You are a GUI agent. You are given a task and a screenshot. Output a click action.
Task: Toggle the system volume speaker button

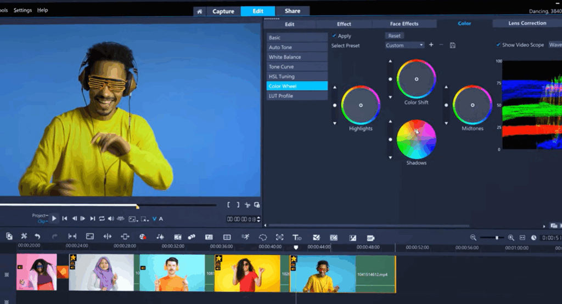coord(111,218)
